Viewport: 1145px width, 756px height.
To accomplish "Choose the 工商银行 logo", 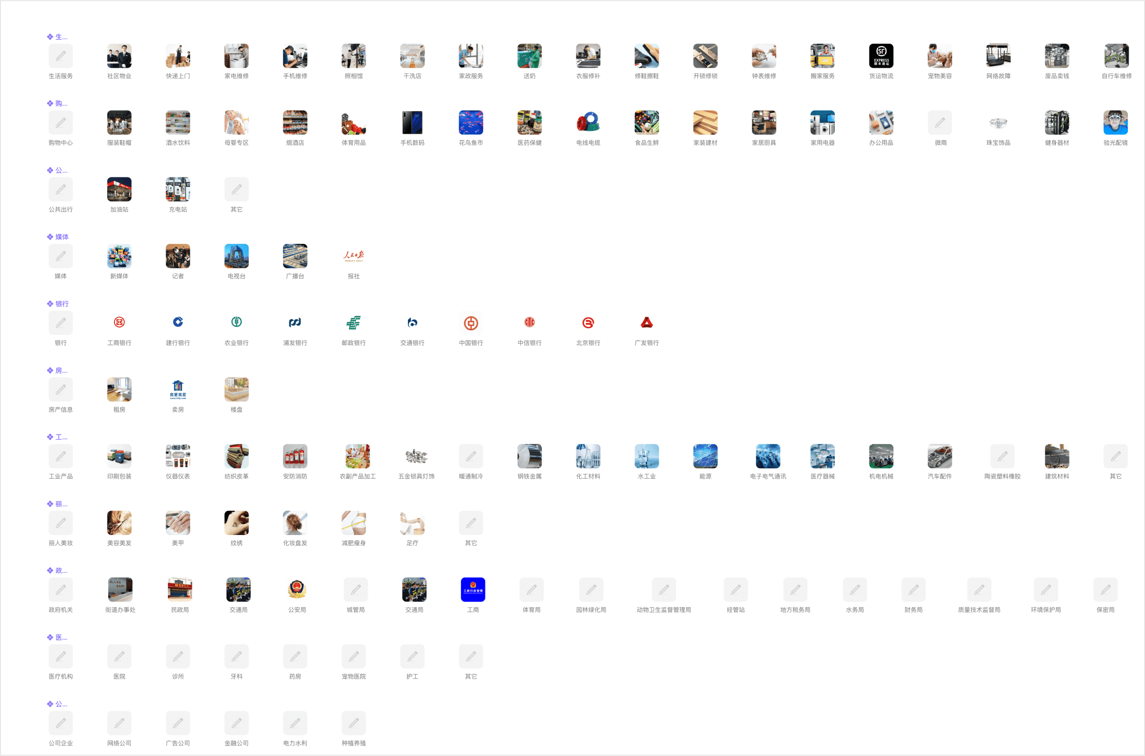I will (x=119, y=323).
